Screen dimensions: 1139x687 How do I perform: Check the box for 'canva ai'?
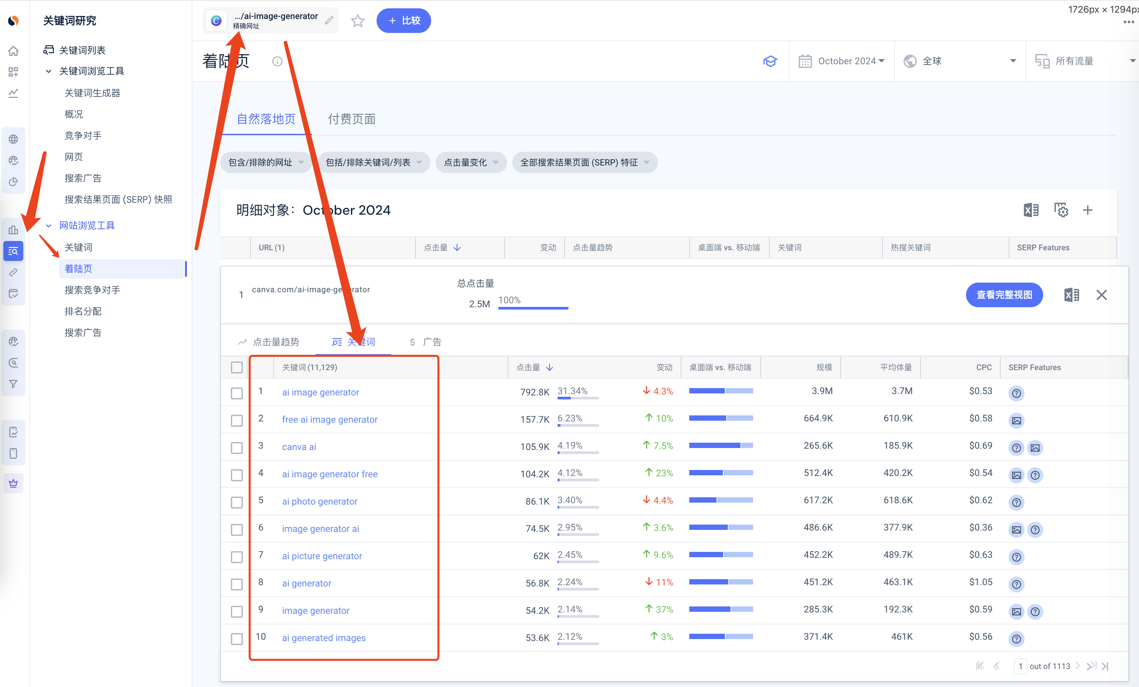click(237, 448)
